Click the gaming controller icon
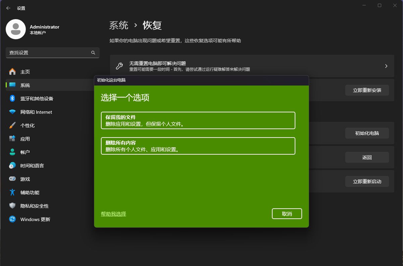Image resolution: width=403 pixels, height=266 pixels. tap(12, 179)
